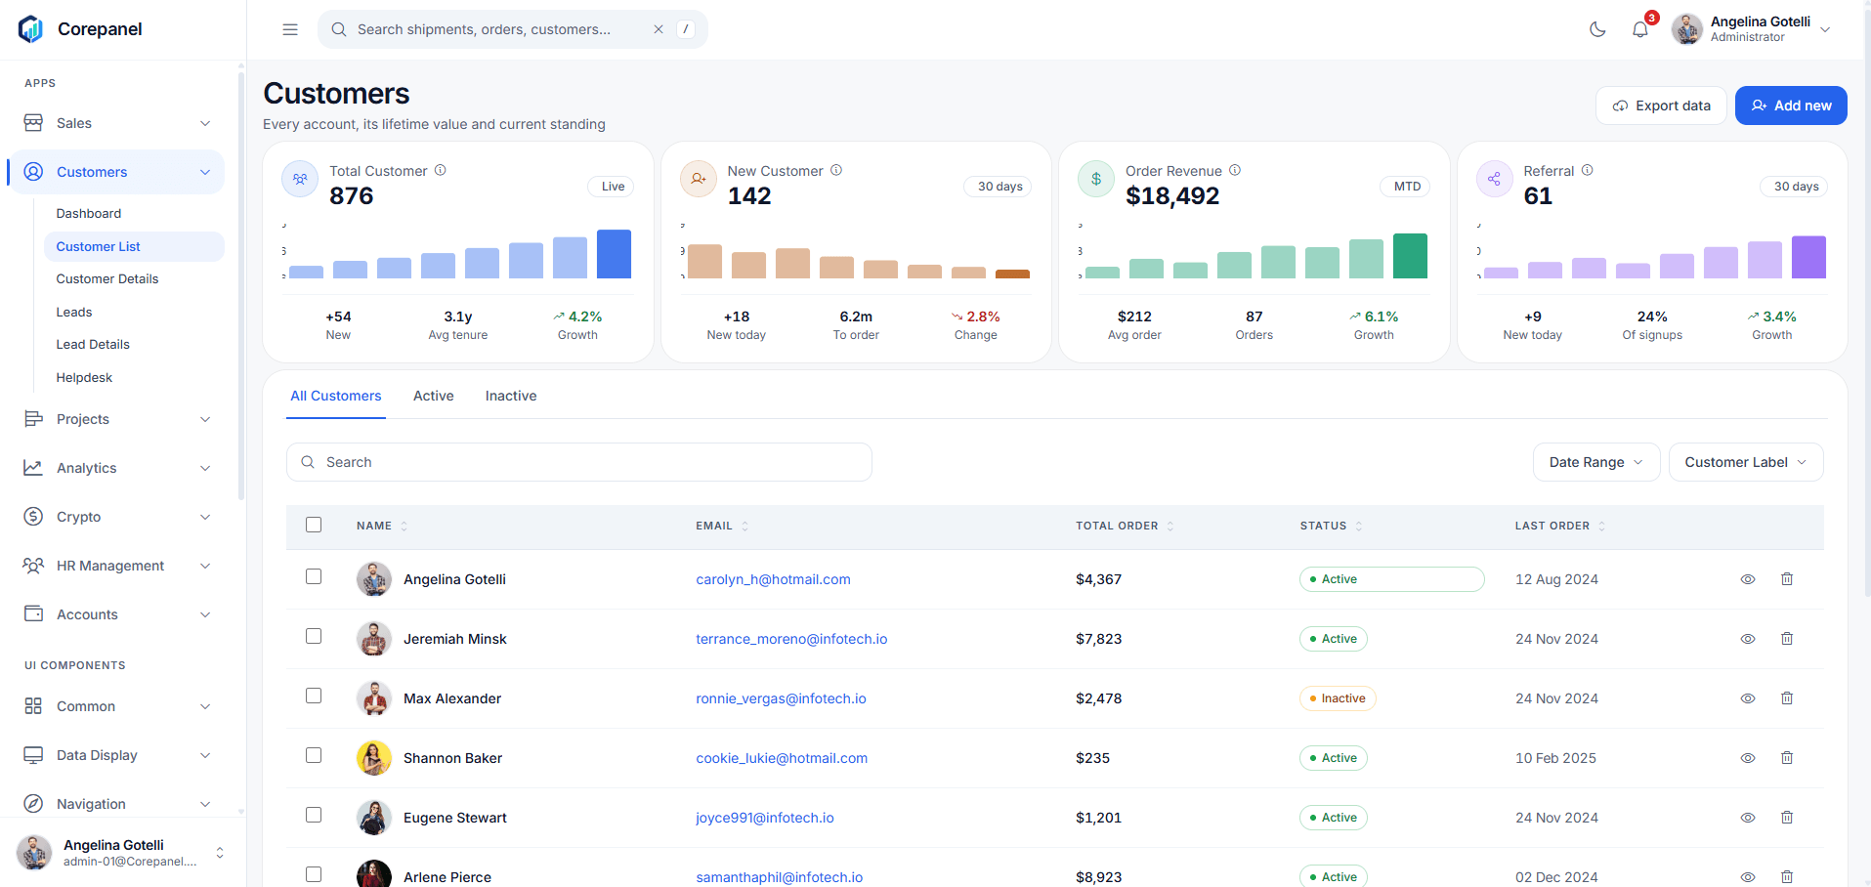1871x887 pixels.
Task: Click the tallest blue bar in Total Customer chart
Action: pyautogui.click(x=614, y=254)
